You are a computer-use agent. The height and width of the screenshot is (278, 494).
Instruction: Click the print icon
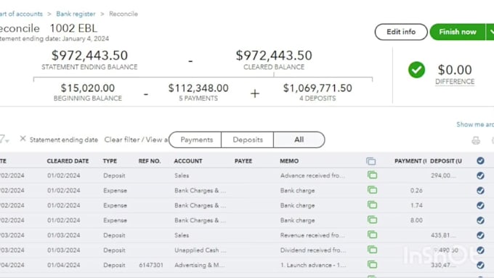(x=476, y=140)
